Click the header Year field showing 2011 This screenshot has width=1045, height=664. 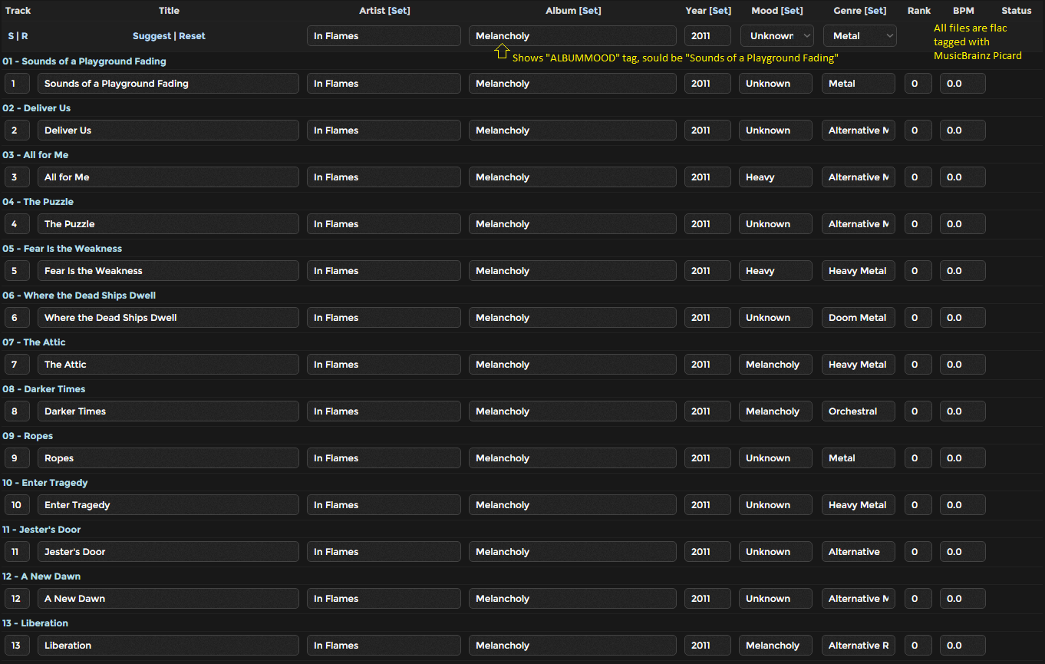707,36
